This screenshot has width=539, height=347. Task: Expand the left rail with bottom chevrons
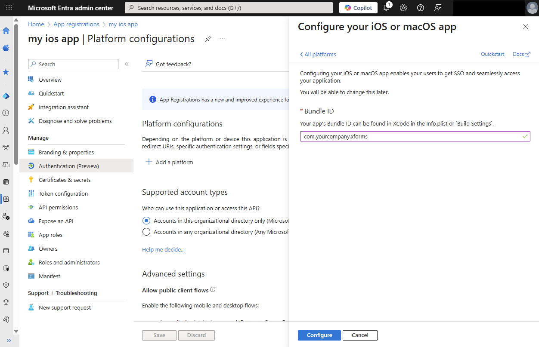(9, 340)
